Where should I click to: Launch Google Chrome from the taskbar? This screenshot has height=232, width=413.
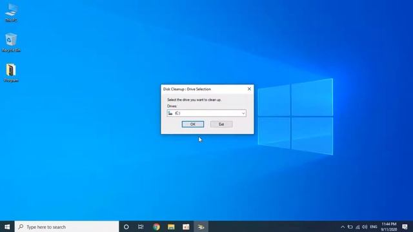156,227
